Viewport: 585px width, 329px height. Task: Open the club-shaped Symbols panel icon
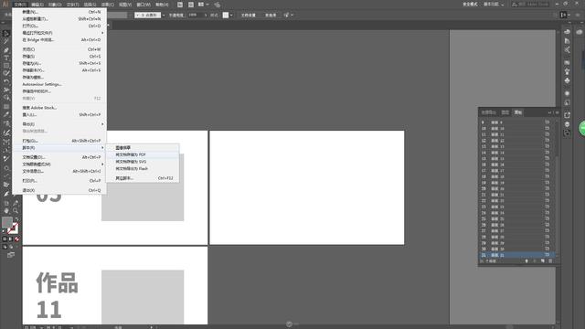[567, 80]
